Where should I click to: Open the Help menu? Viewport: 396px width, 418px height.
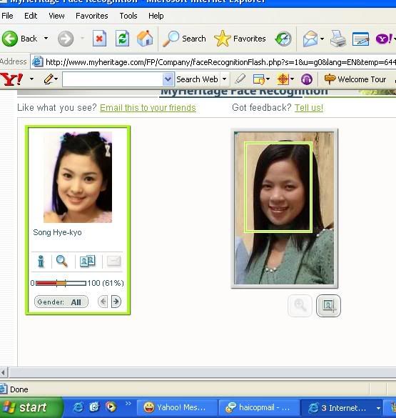(156, 16)
